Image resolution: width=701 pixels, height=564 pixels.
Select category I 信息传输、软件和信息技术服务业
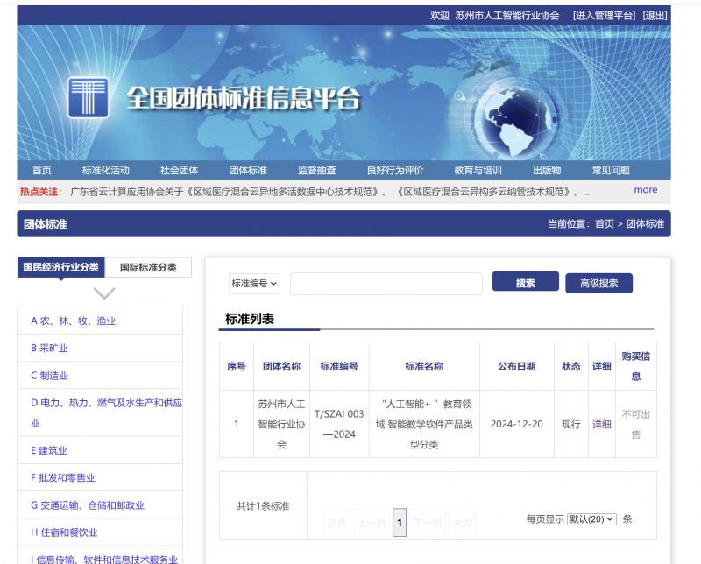[x=104, y=560]
